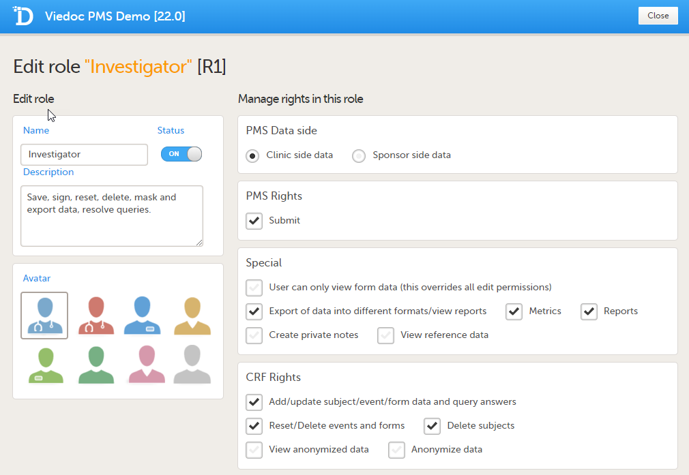Select the Clinic side data radio button
The height and width of the screenshot is (475, 689).
[253, 155]
